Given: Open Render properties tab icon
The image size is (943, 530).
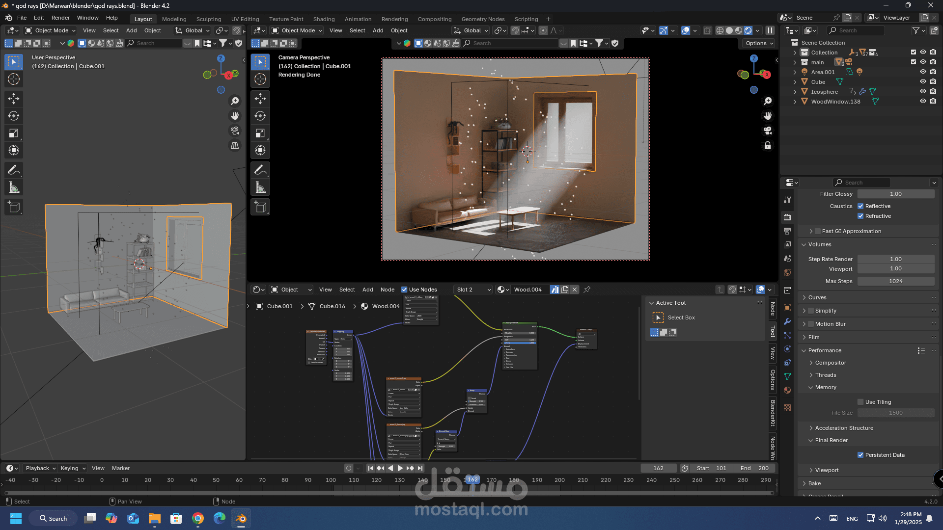Looking at the screenshot, I should 787,217.
